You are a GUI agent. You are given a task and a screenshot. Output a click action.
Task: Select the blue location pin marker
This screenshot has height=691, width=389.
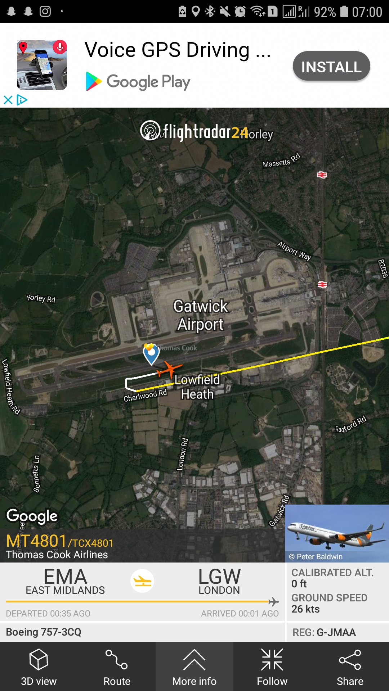pyautogui.click(x=151, y=354)
